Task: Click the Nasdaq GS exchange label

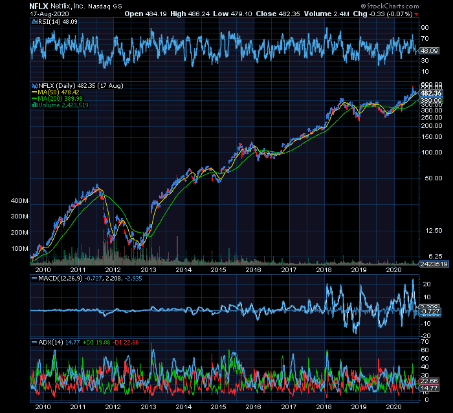Action: [x=105, y=6]
